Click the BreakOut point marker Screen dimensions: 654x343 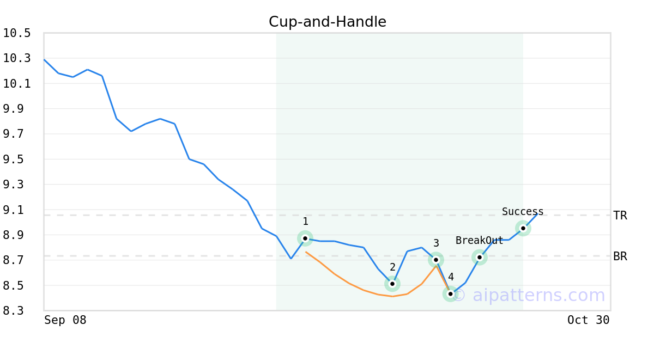480,258
